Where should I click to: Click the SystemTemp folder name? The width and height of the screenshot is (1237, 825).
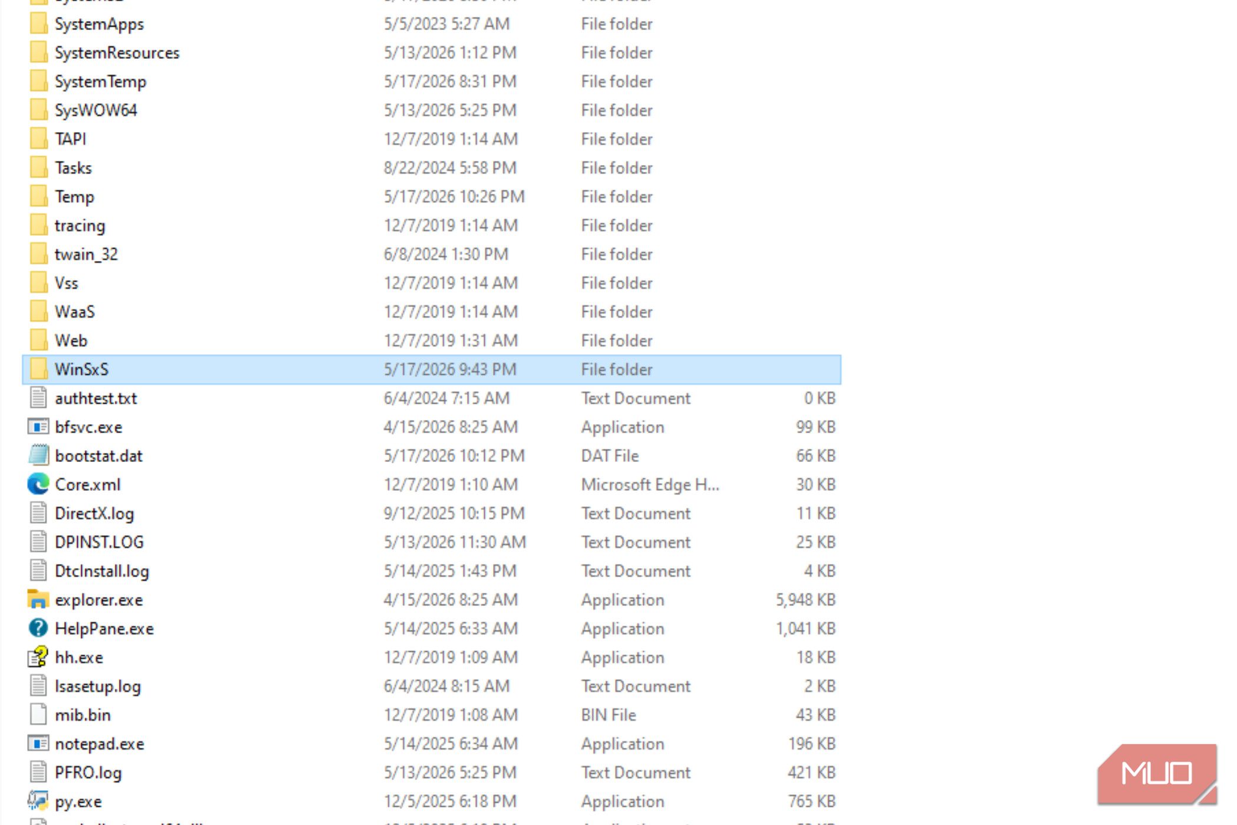pyautogui.click(x=100, y=82)
